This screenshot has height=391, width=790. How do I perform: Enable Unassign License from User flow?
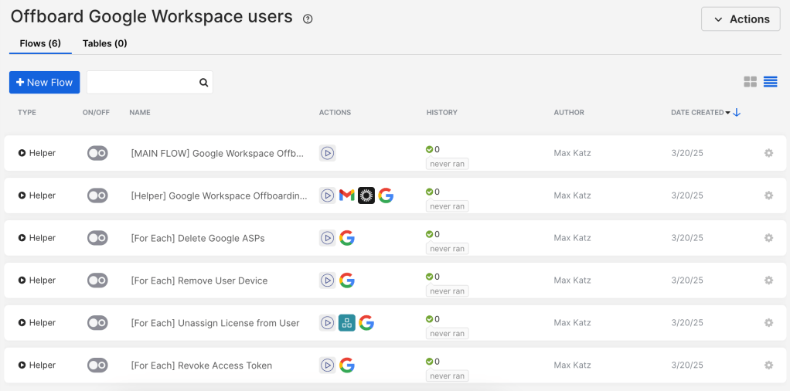[x=97, y=323]
